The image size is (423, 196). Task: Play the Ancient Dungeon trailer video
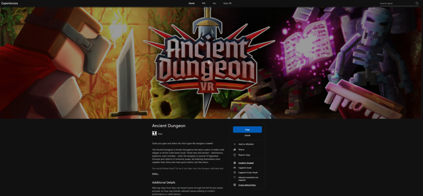click(209, 63)
